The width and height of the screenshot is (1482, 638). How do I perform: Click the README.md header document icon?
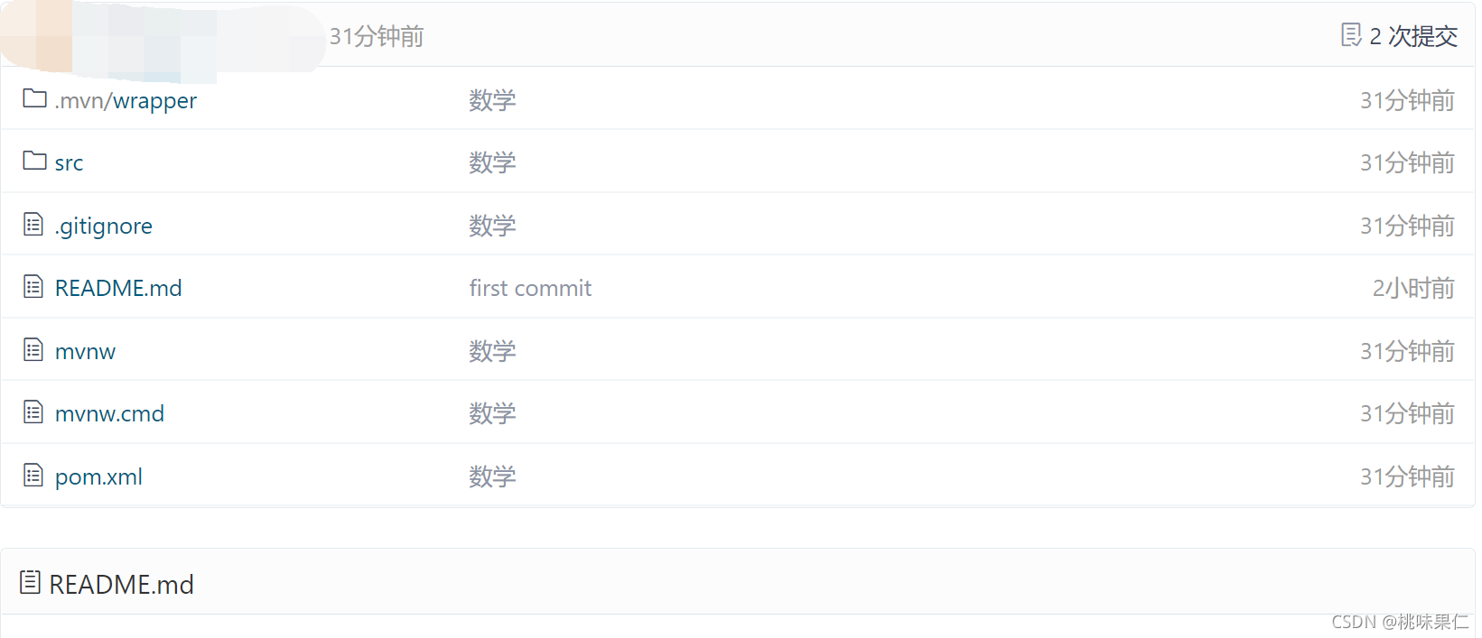[30, 583]
